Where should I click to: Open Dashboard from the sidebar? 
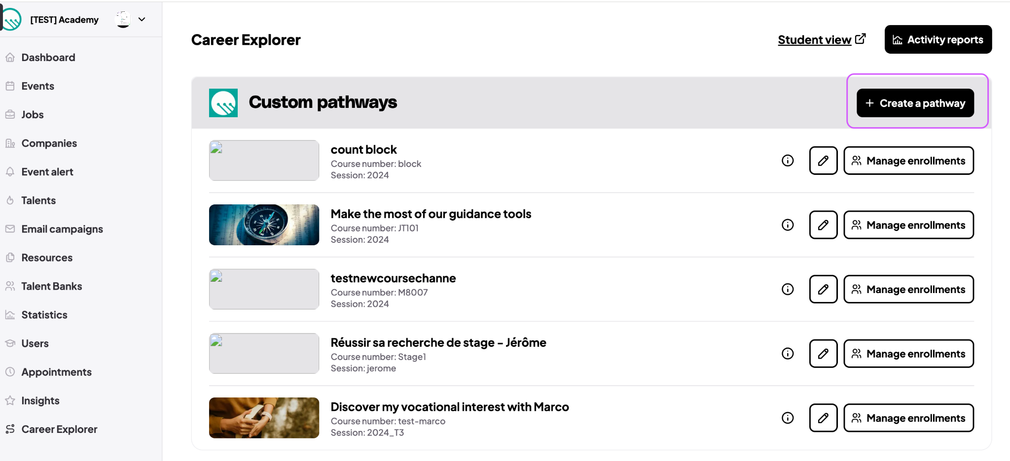point(48,58)
